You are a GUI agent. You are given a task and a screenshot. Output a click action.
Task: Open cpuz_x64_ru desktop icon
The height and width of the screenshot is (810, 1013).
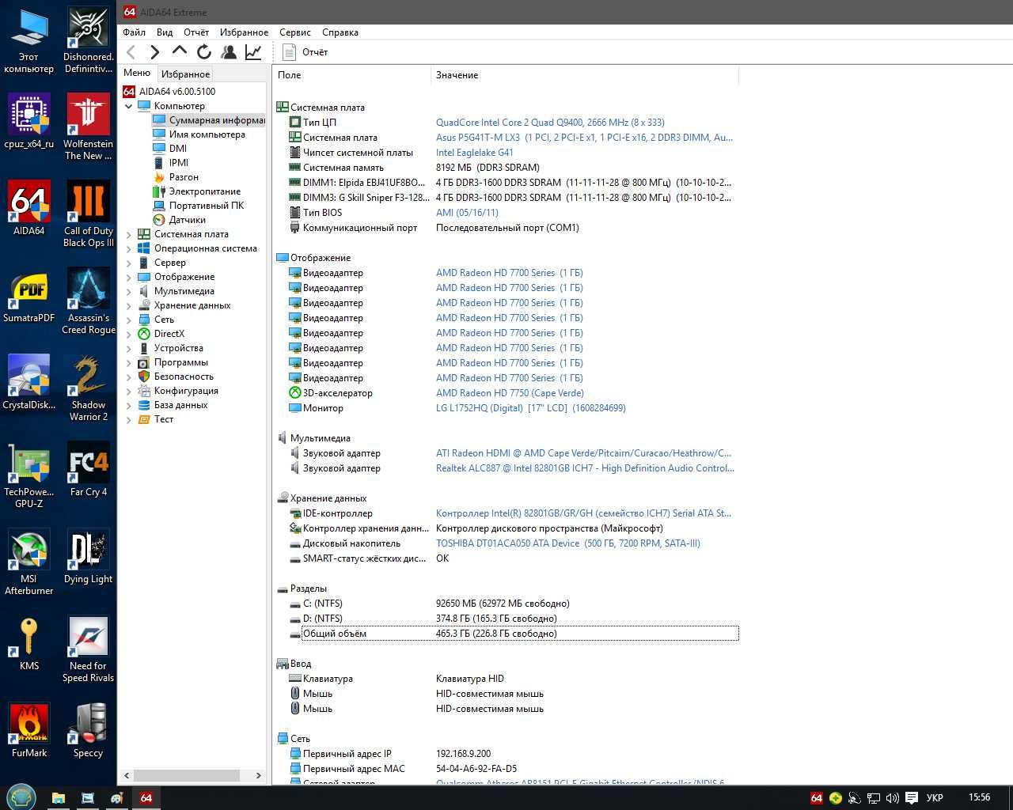coord(28,122)
